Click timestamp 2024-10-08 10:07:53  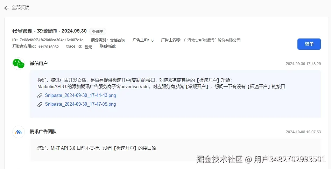(x=303, y=132)
